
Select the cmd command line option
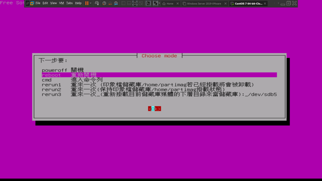(x=47, y=80)
